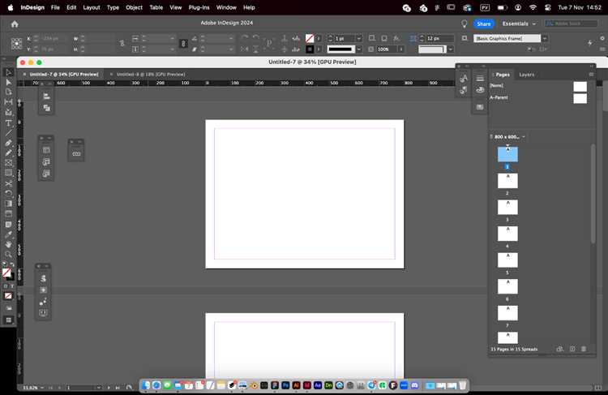This screenshot has width=608, height=395.
Task: Select the Hand tool
Action: pos(9,244)
